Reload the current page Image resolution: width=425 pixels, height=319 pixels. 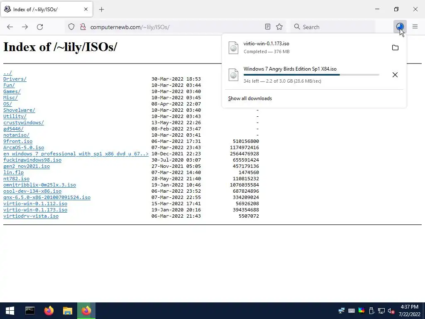click(x=40, y=27)
